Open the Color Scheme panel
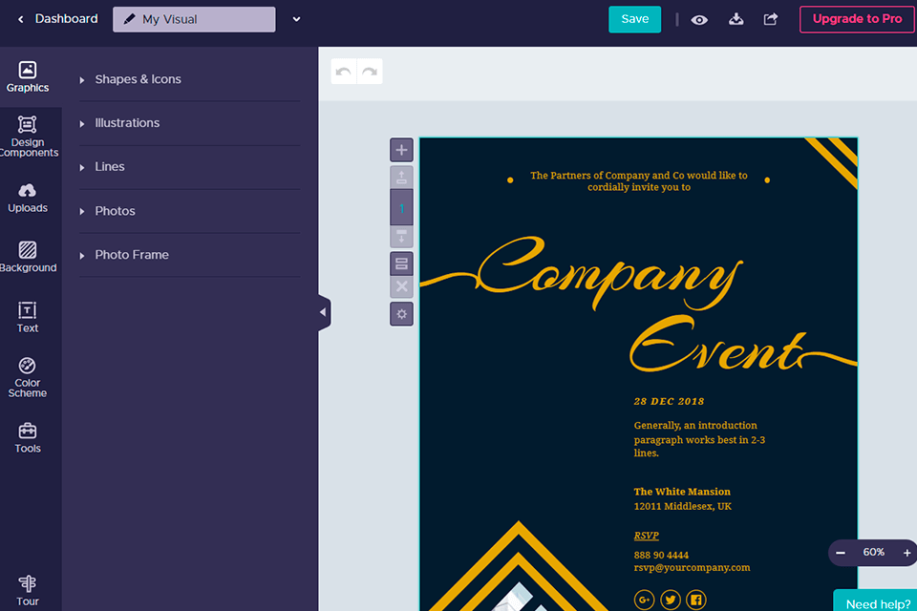 tap(28, 378)
